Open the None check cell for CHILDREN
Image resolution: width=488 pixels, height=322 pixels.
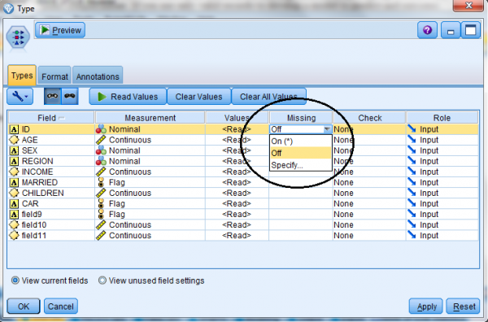pyautogui.click(x=369, y=193)
